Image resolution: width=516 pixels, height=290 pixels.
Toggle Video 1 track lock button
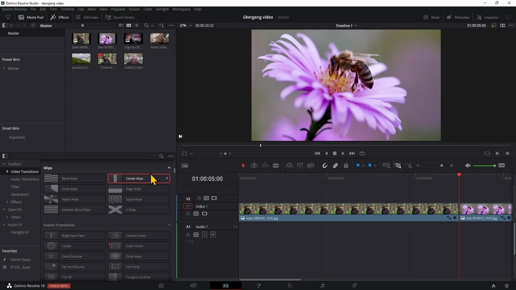(188, 214)
